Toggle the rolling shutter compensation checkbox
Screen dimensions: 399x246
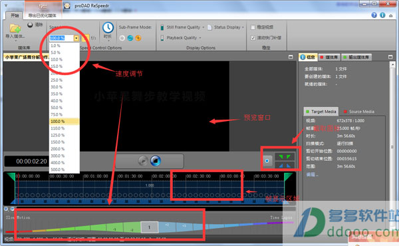click(x=253, y=38)
